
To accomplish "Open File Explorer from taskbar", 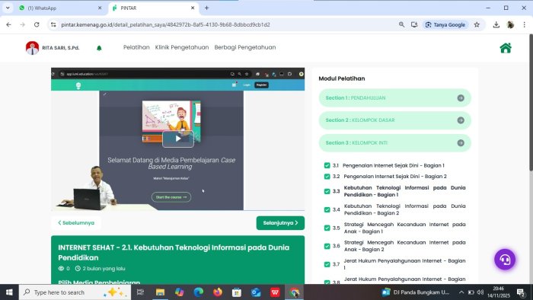I will click(x=160, y=292).
